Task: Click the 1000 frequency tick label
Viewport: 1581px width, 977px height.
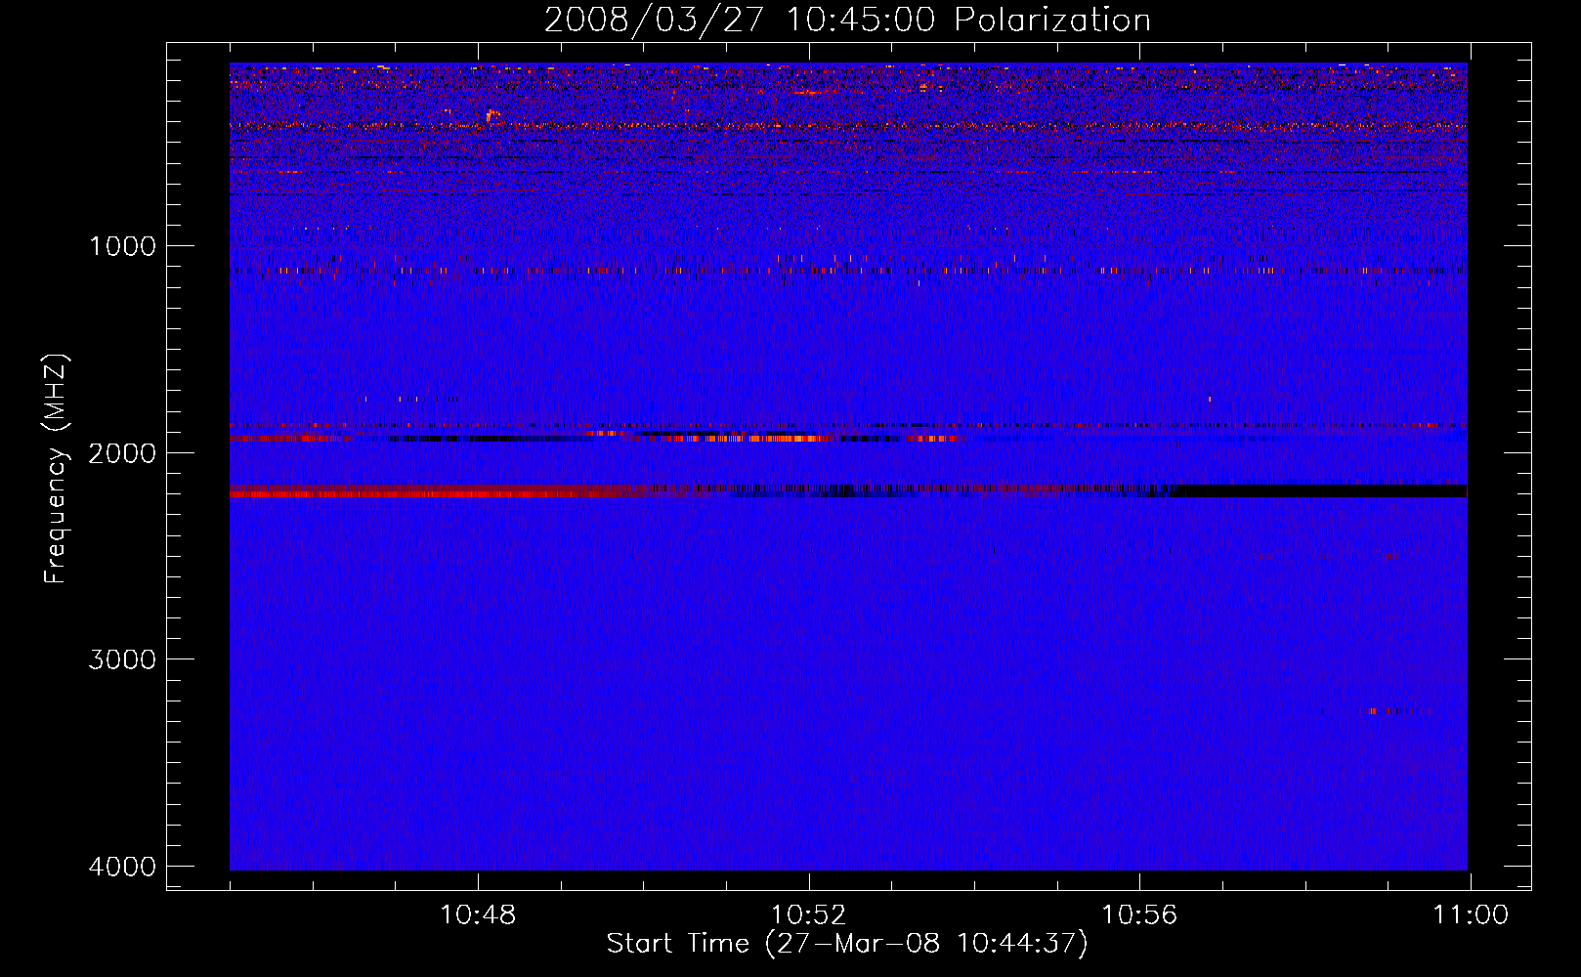Action: pyautogui.click(x=122, y=245)
